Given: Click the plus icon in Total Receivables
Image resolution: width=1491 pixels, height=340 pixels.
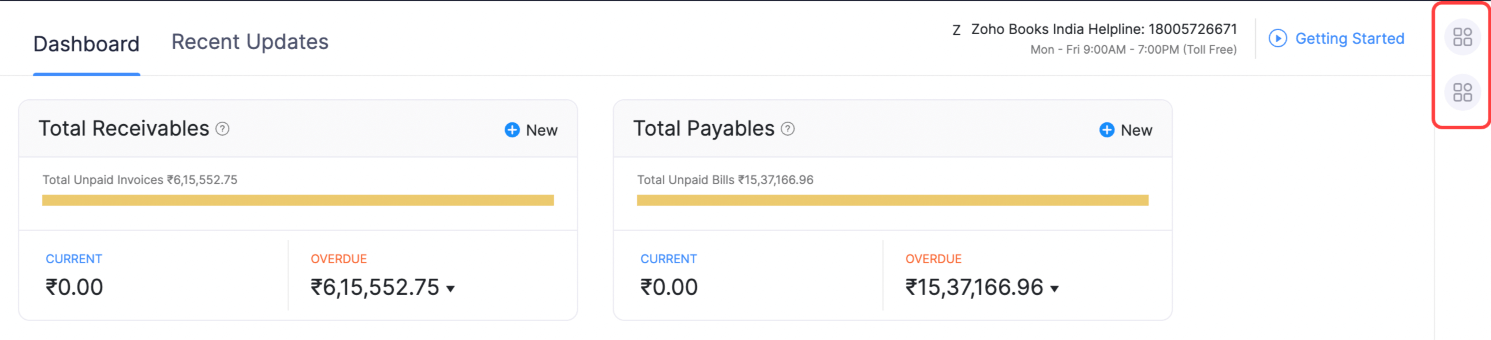Looking at the screenshot, I should [x=512, y=130].
